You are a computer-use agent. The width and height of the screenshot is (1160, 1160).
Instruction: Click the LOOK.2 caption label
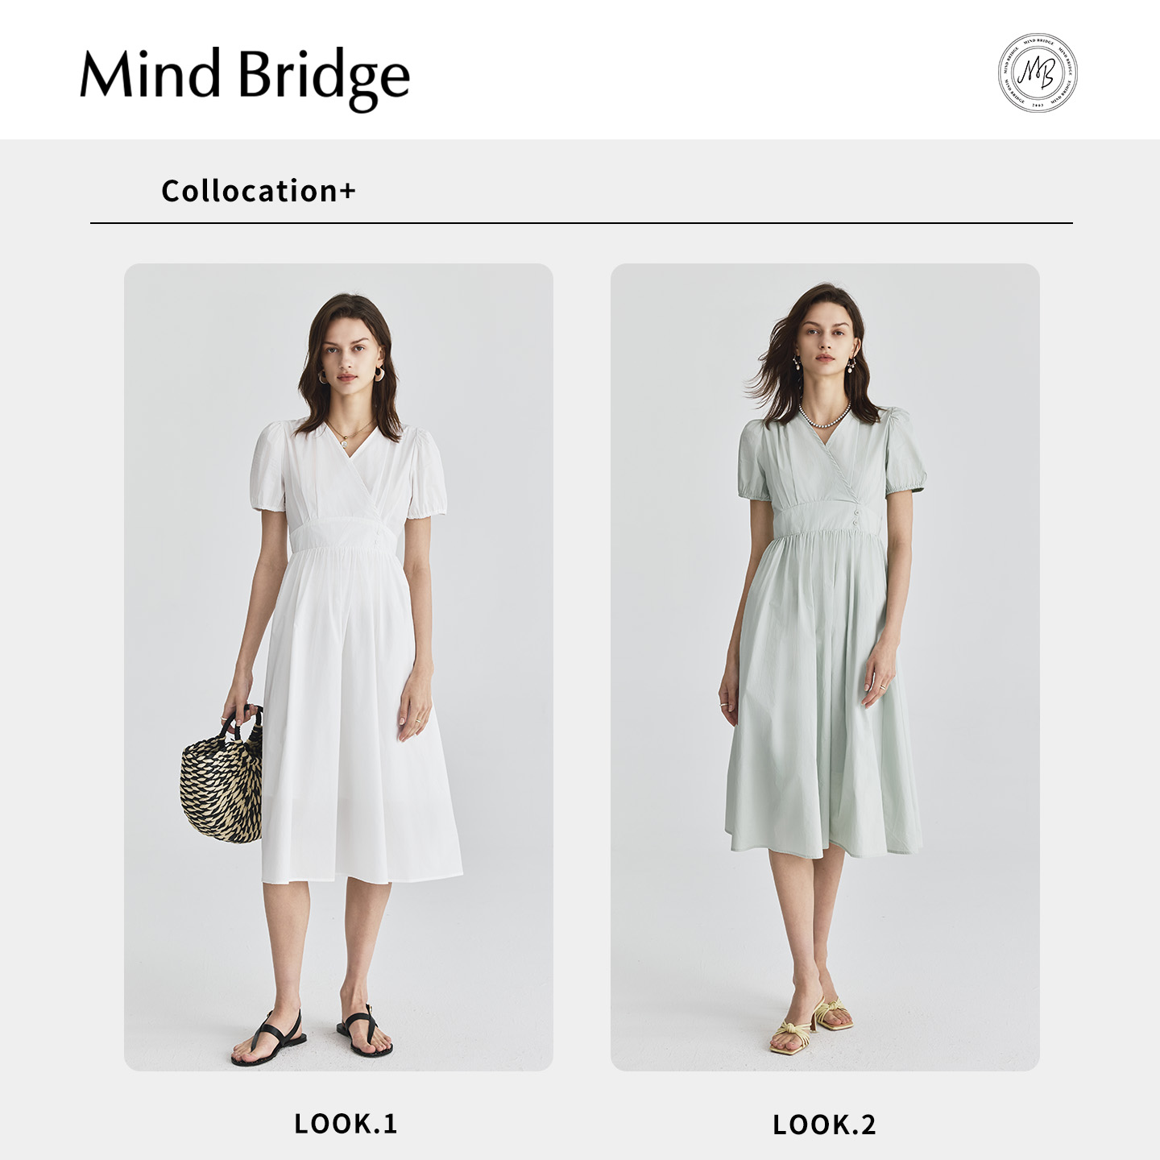(824, 1125)
